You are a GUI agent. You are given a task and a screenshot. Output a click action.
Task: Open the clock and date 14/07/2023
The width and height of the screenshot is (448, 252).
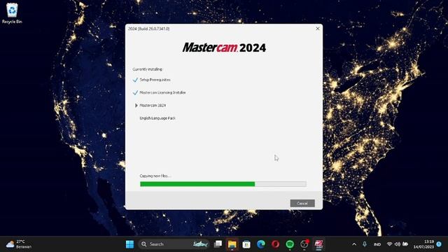(x=423, y=244)
